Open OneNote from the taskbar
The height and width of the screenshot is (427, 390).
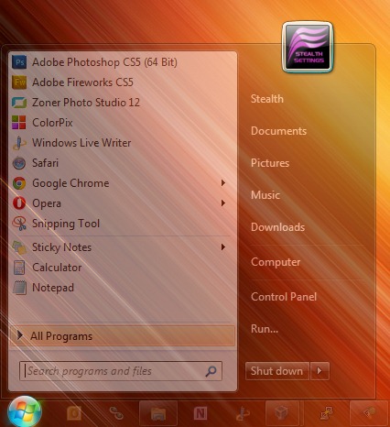pos(200,413)
